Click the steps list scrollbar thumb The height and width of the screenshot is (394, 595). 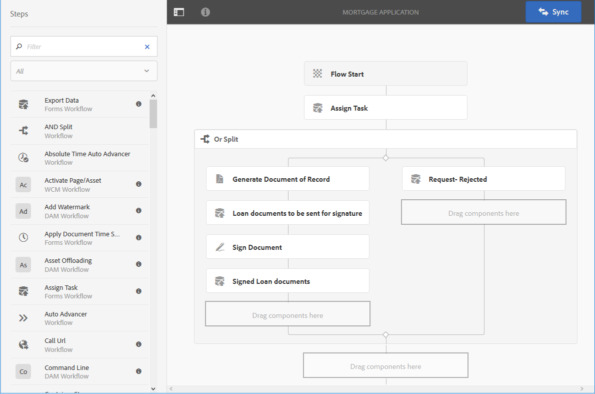[x=153, y=114]
